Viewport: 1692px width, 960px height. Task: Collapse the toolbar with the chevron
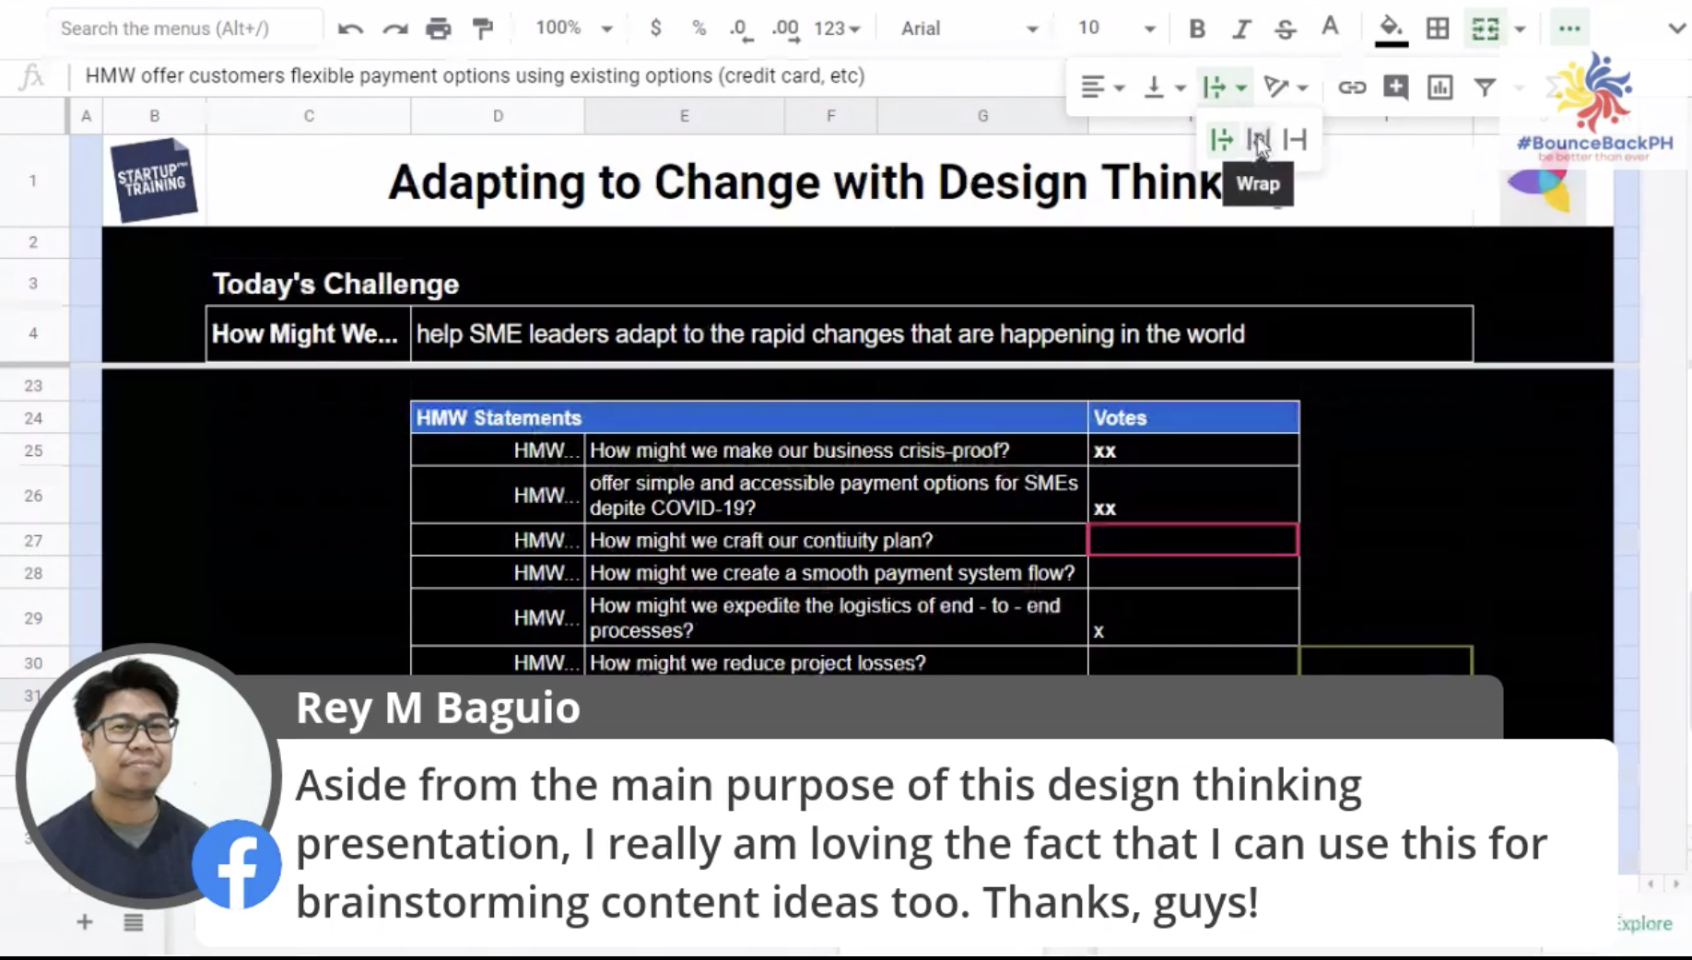pyautogui.click(x=1676, y=29)
